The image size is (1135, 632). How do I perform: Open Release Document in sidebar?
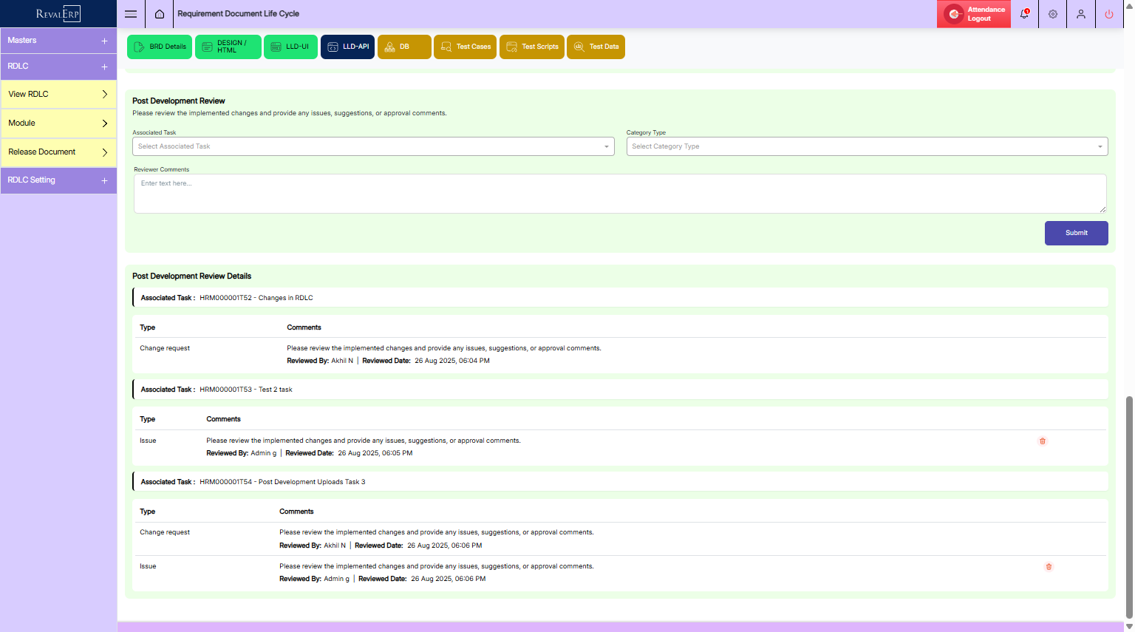tap(58, 152)
